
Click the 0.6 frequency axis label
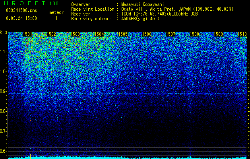pyautogui.click(x=4, y=151)
